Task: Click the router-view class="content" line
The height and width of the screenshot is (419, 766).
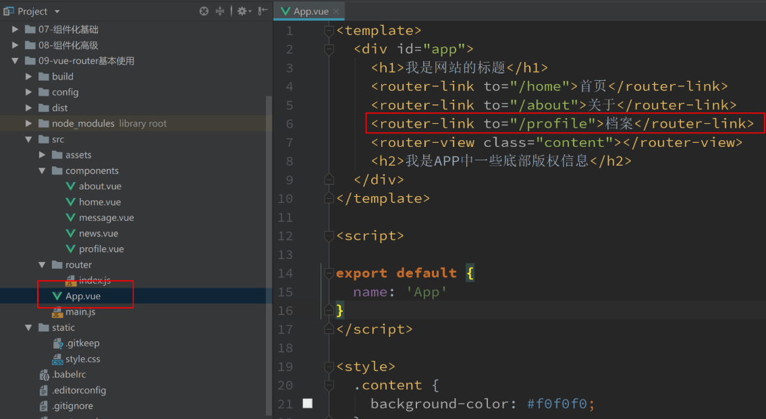Action: click(556, 142)
